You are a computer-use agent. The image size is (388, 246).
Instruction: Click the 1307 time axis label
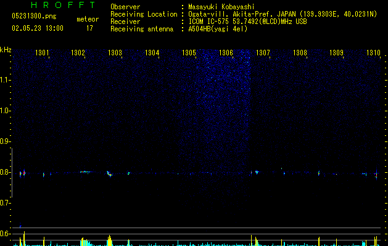click(x=263, y=52)
